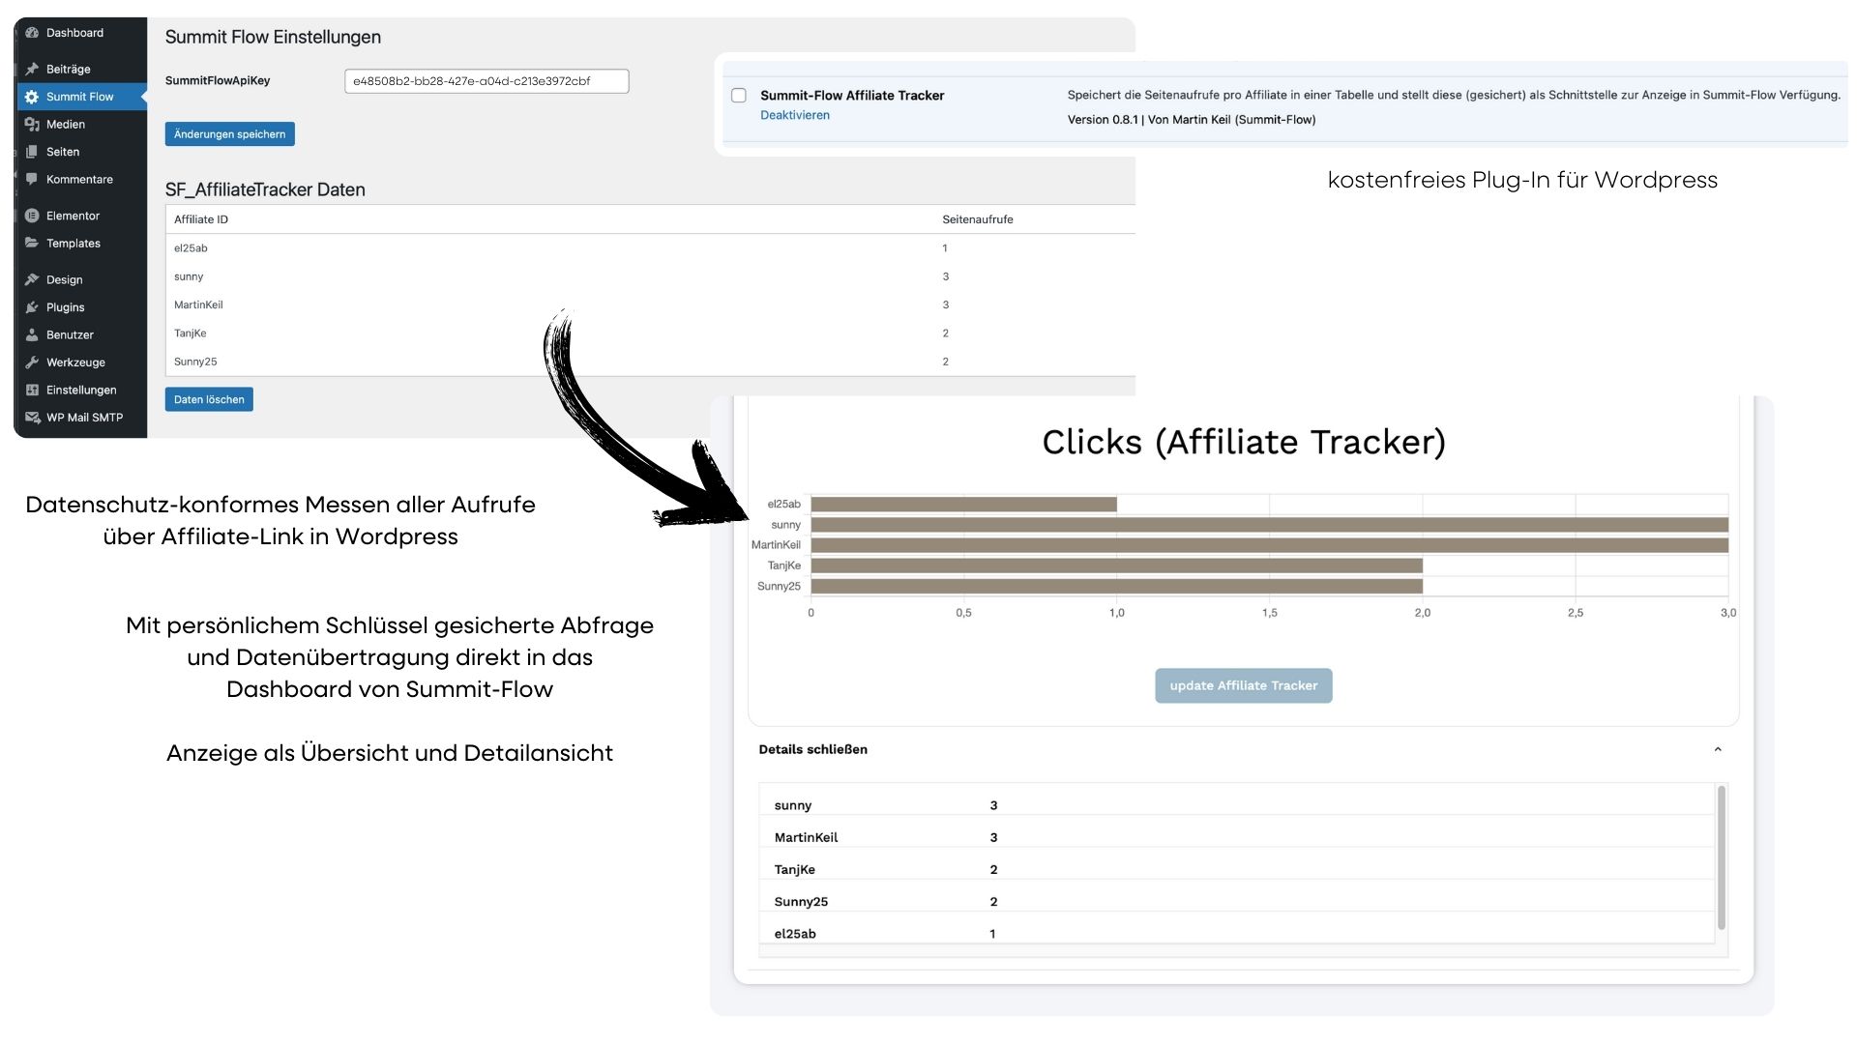Click the details list scrollbar
This screenshot has height=1044, width=1857.
tap(1722, 858)
